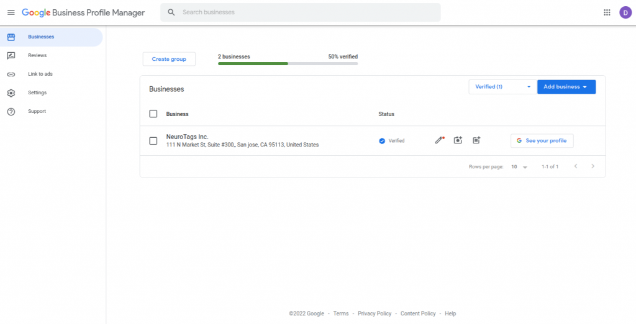Open Link to ads from sidebar
Image resolution: width=636 pixels, height=324 pixels.
click(x=51, y=74)
